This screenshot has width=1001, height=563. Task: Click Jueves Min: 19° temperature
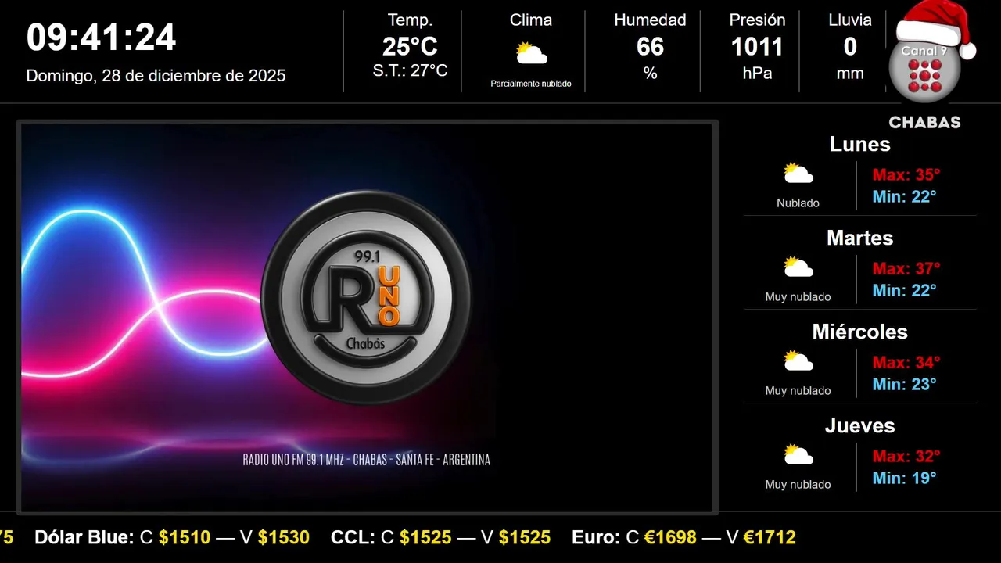(904, 479)
